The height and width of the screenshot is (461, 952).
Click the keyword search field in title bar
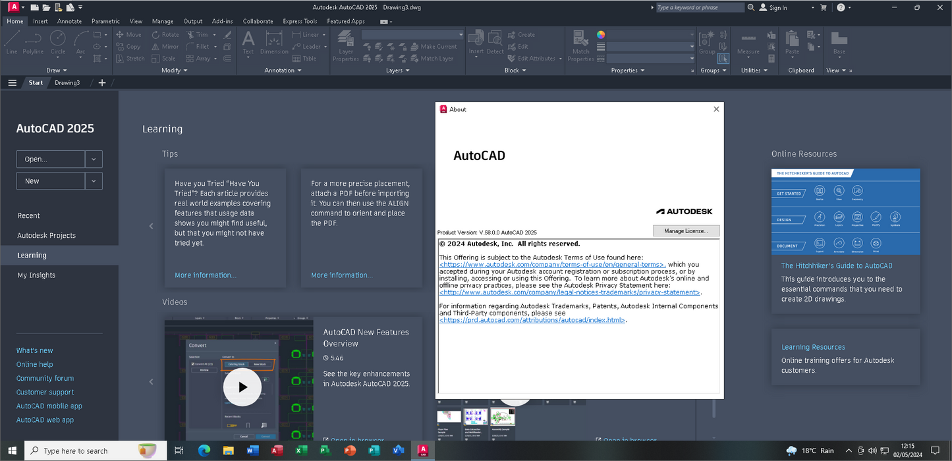pyautogui.click(x=700, y=7)
